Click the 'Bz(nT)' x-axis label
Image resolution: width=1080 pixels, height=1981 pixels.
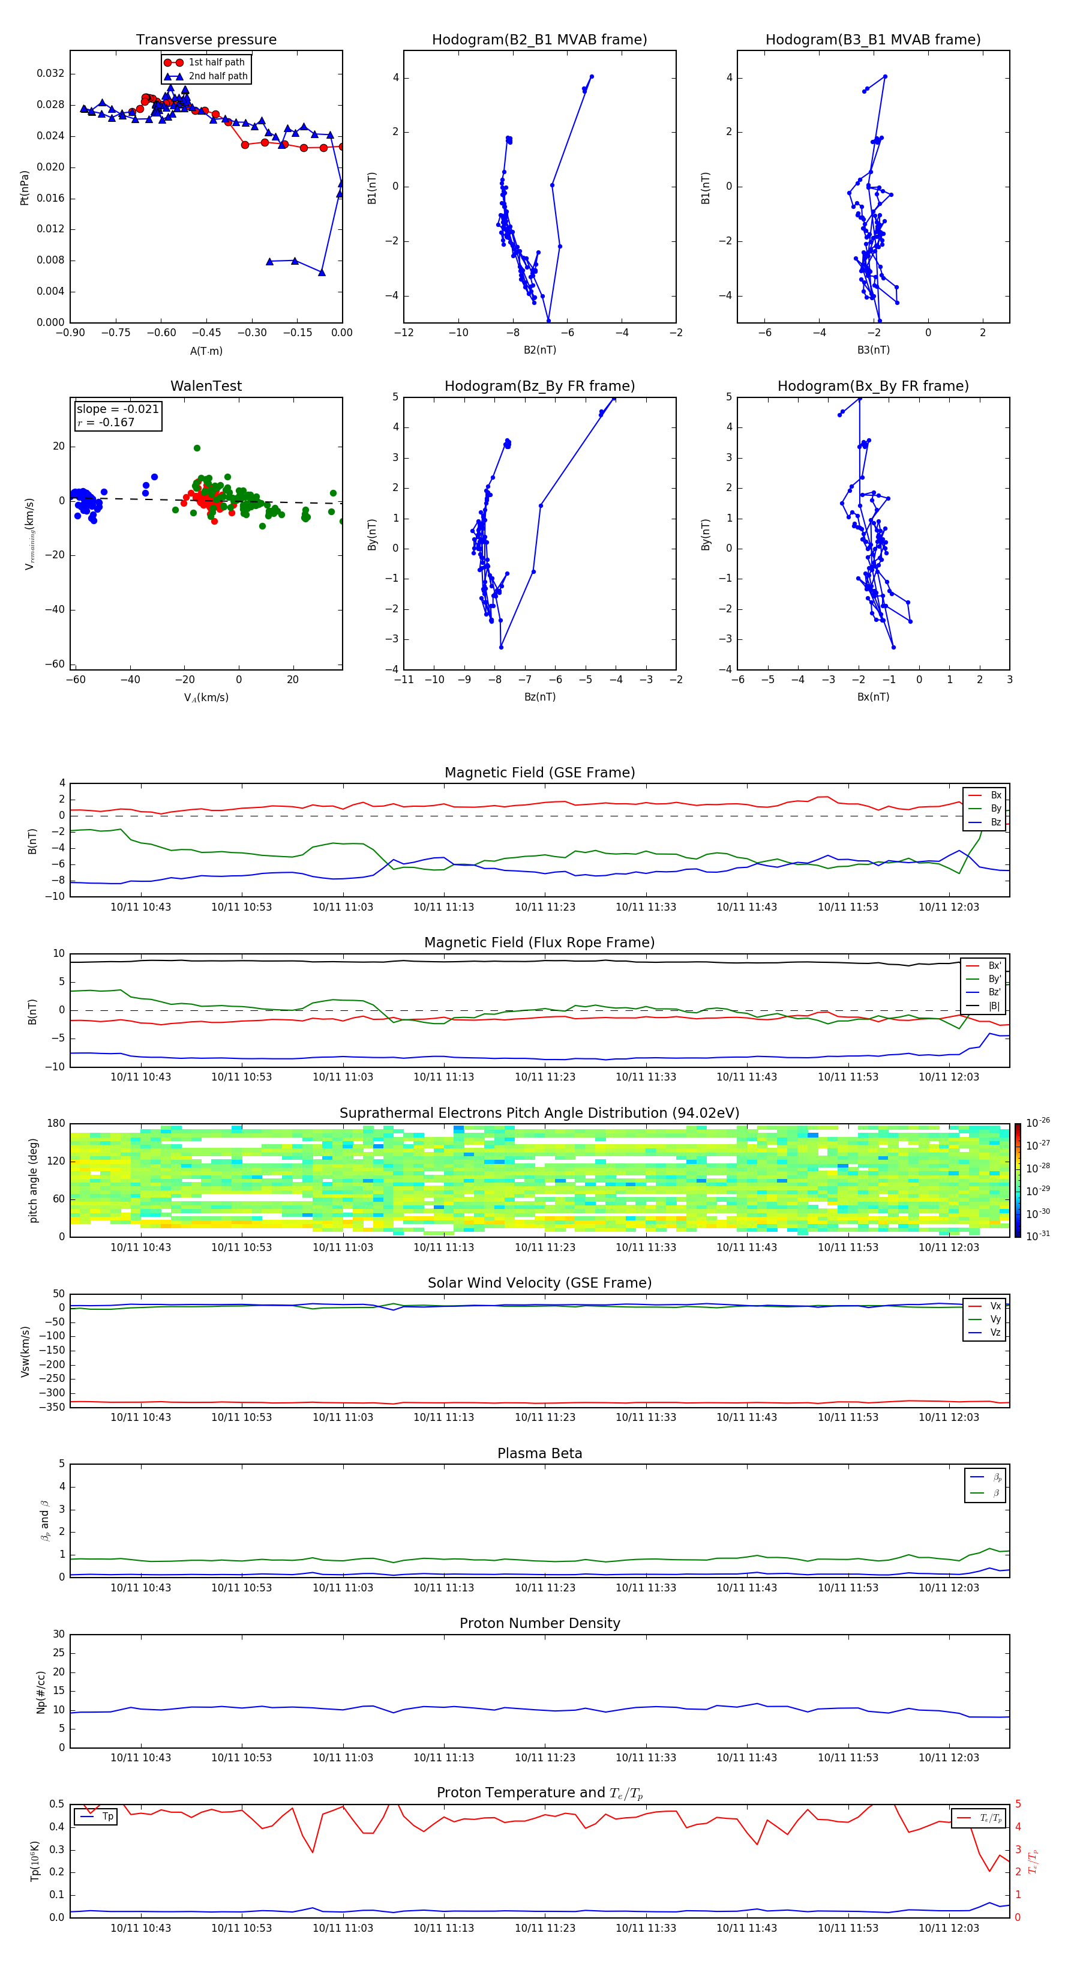click(x=539, y=697)
